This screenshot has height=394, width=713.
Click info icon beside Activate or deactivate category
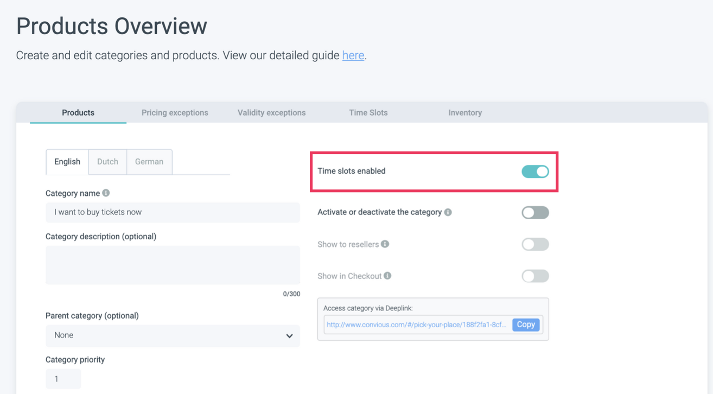[448, 212]
